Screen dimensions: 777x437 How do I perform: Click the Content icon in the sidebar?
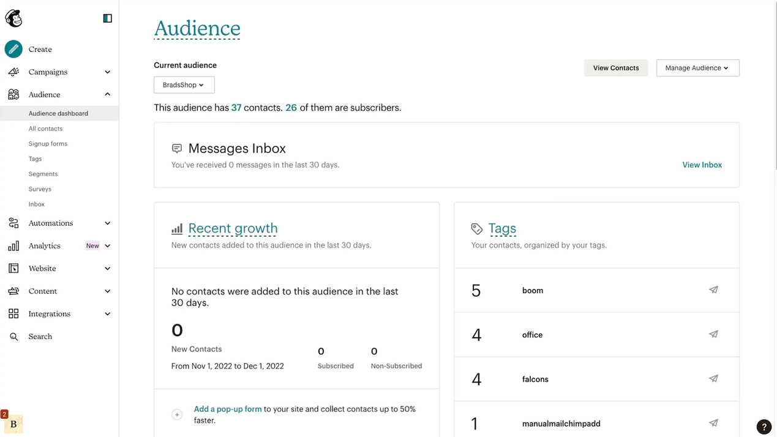(13, 291)
